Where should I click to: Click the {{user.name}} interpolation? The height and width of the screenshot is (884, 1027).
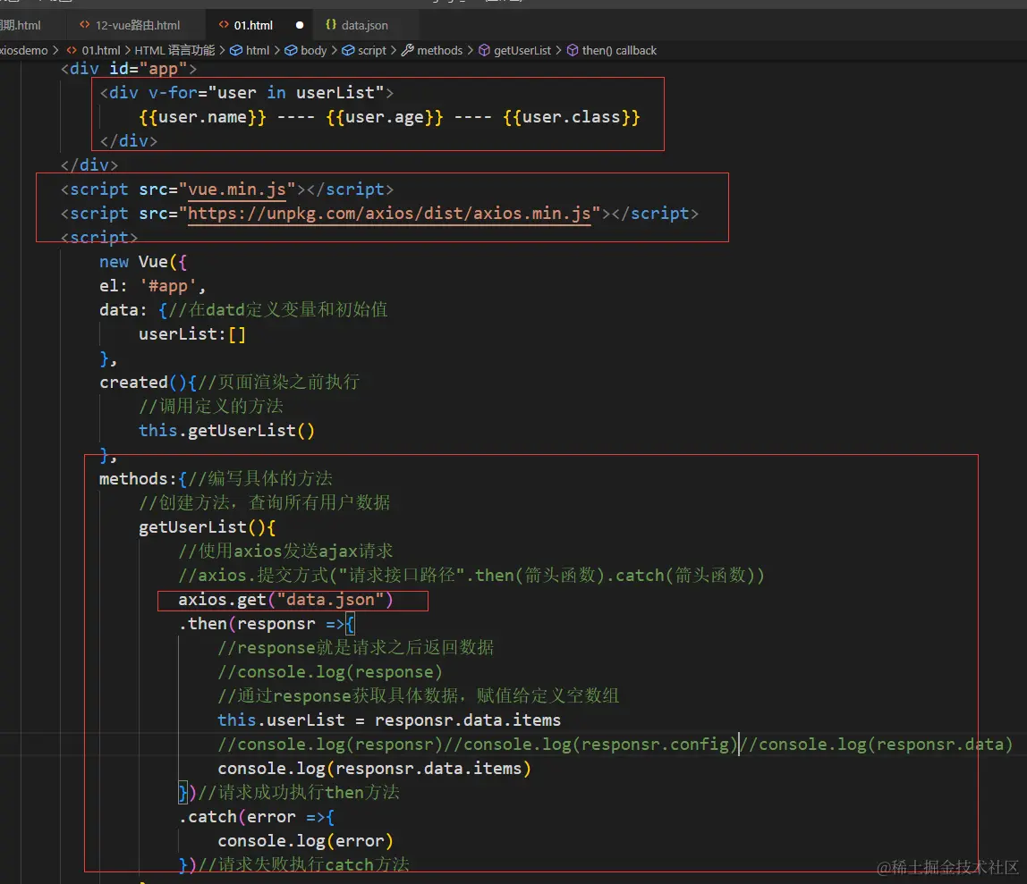(202, 117)
